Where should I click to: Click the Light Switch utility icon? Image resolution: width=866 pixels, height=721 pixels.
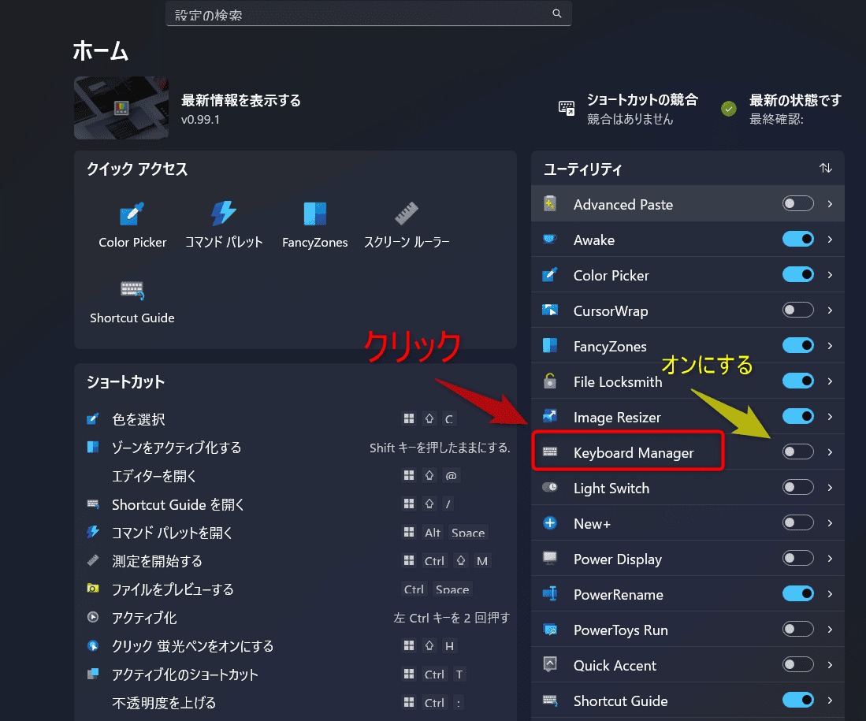tap(549, 487)
